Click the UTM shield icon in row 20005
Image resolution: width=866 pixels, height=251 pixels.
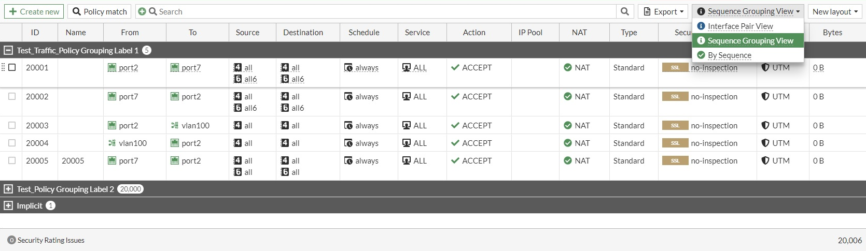coord(765,161)
